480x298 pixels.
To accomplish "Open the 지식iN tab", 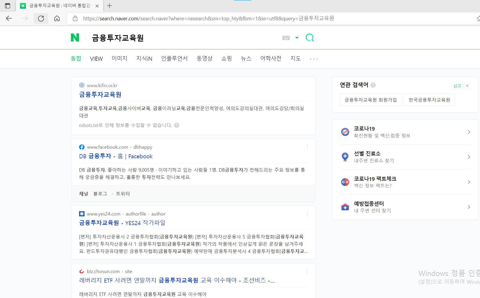I will click(x=144, y=58).
